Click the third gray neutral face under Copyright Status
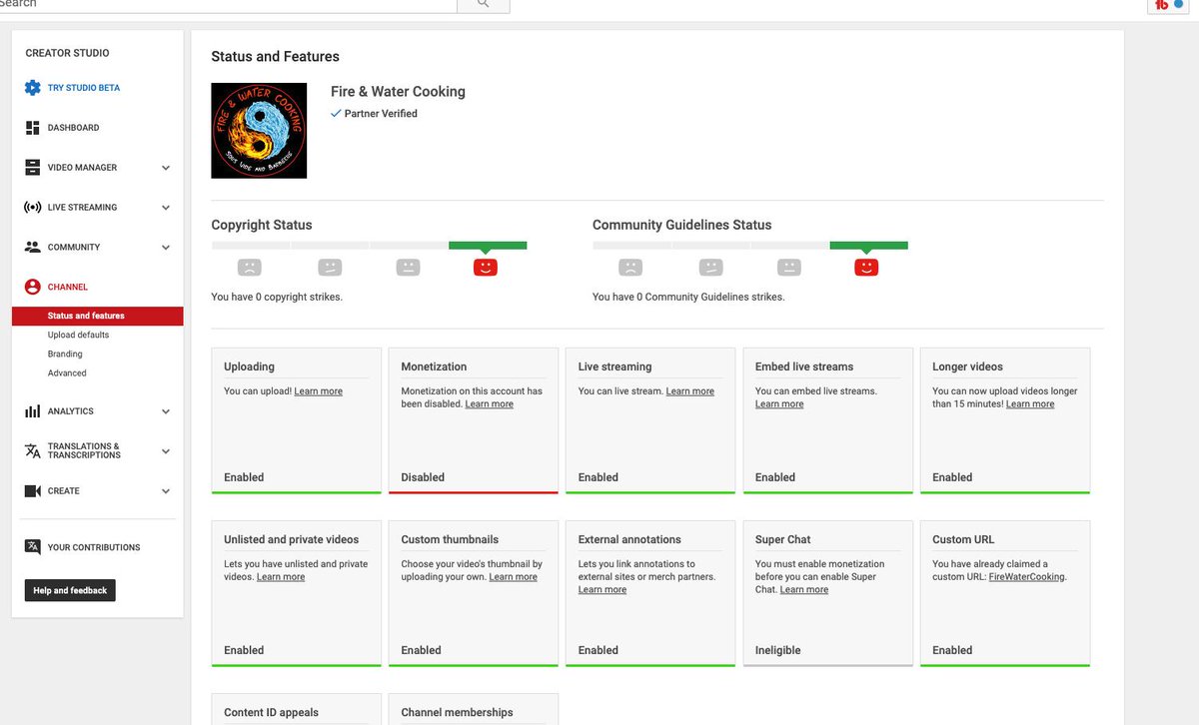This screenshot has height=725, width=1199. pyautogui.click(x=408, y=268)
